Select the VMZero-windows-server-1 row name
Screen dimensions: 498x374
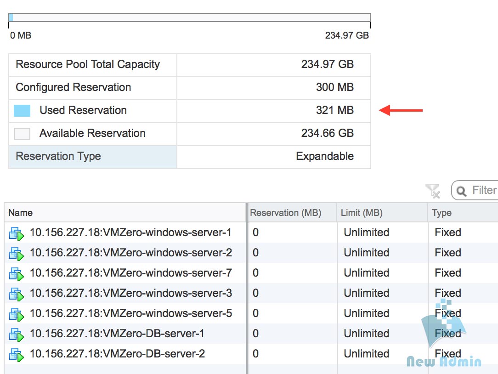click(x=130, y=232)
